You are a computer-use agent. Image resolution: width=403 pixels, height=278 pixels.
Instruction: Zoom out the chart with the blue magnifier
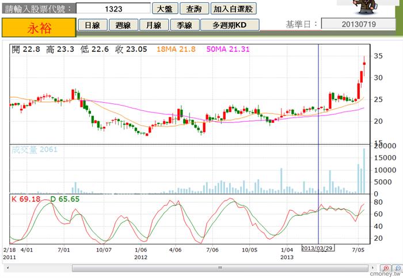(398, 268)
